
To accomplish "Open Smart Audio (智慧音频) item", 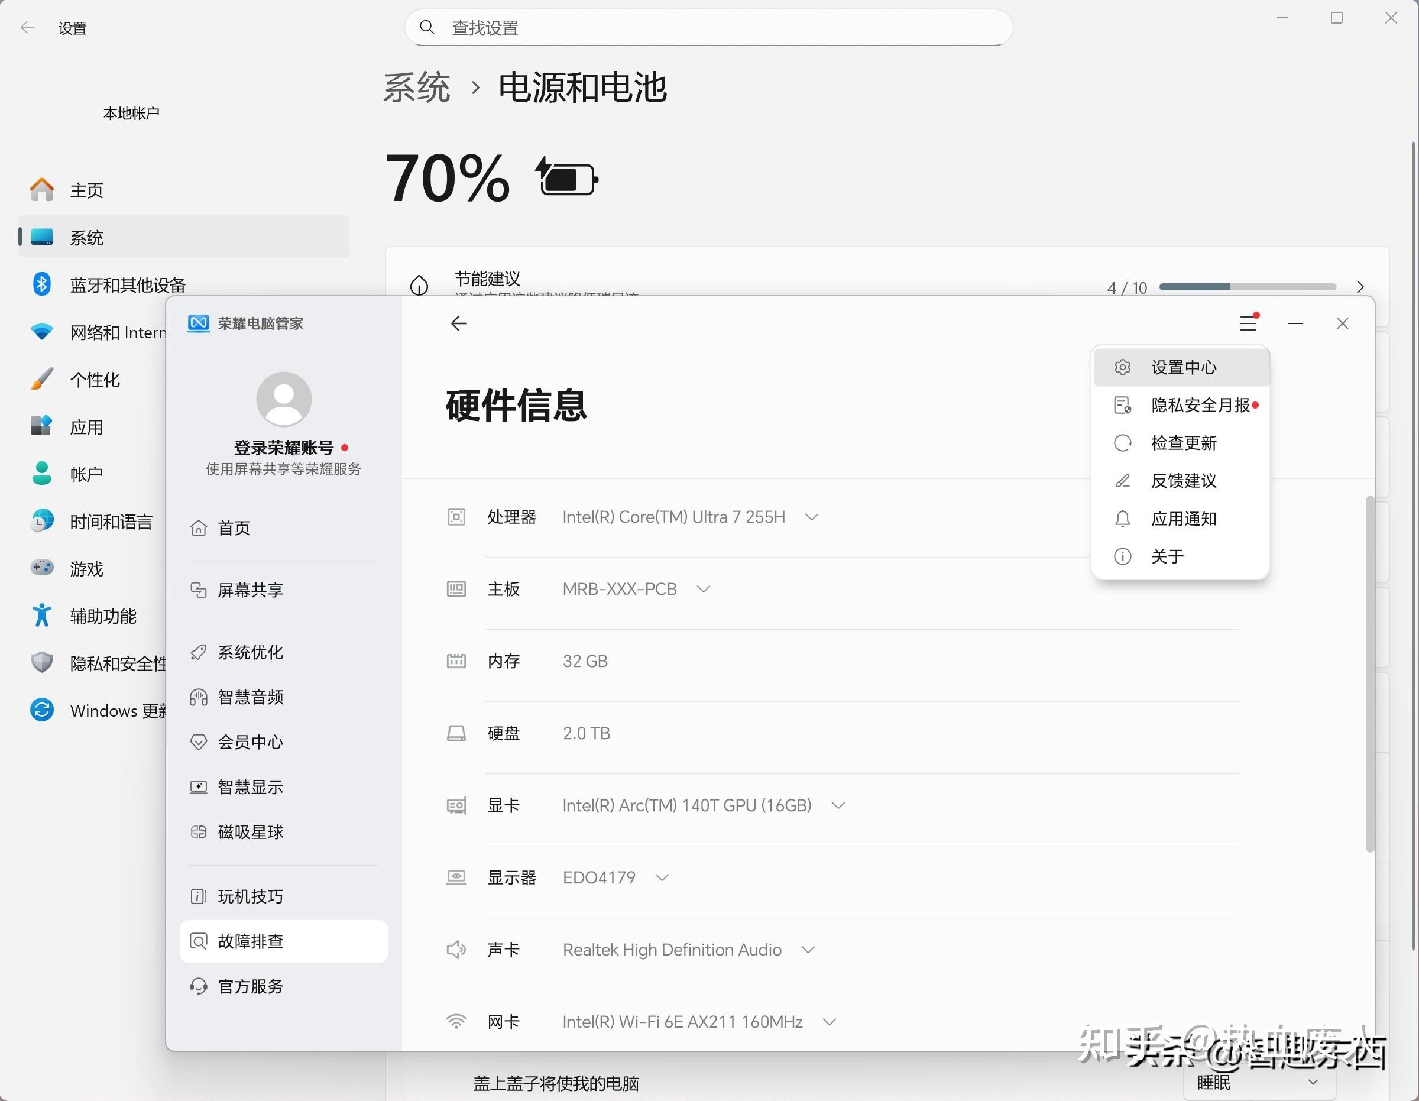I will click(x=250, y=697).
